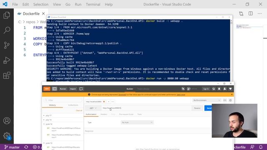This screenshot has width=267, height=150.
Task: Switch to the Builder tab in Postman
Action: (130, 89)
